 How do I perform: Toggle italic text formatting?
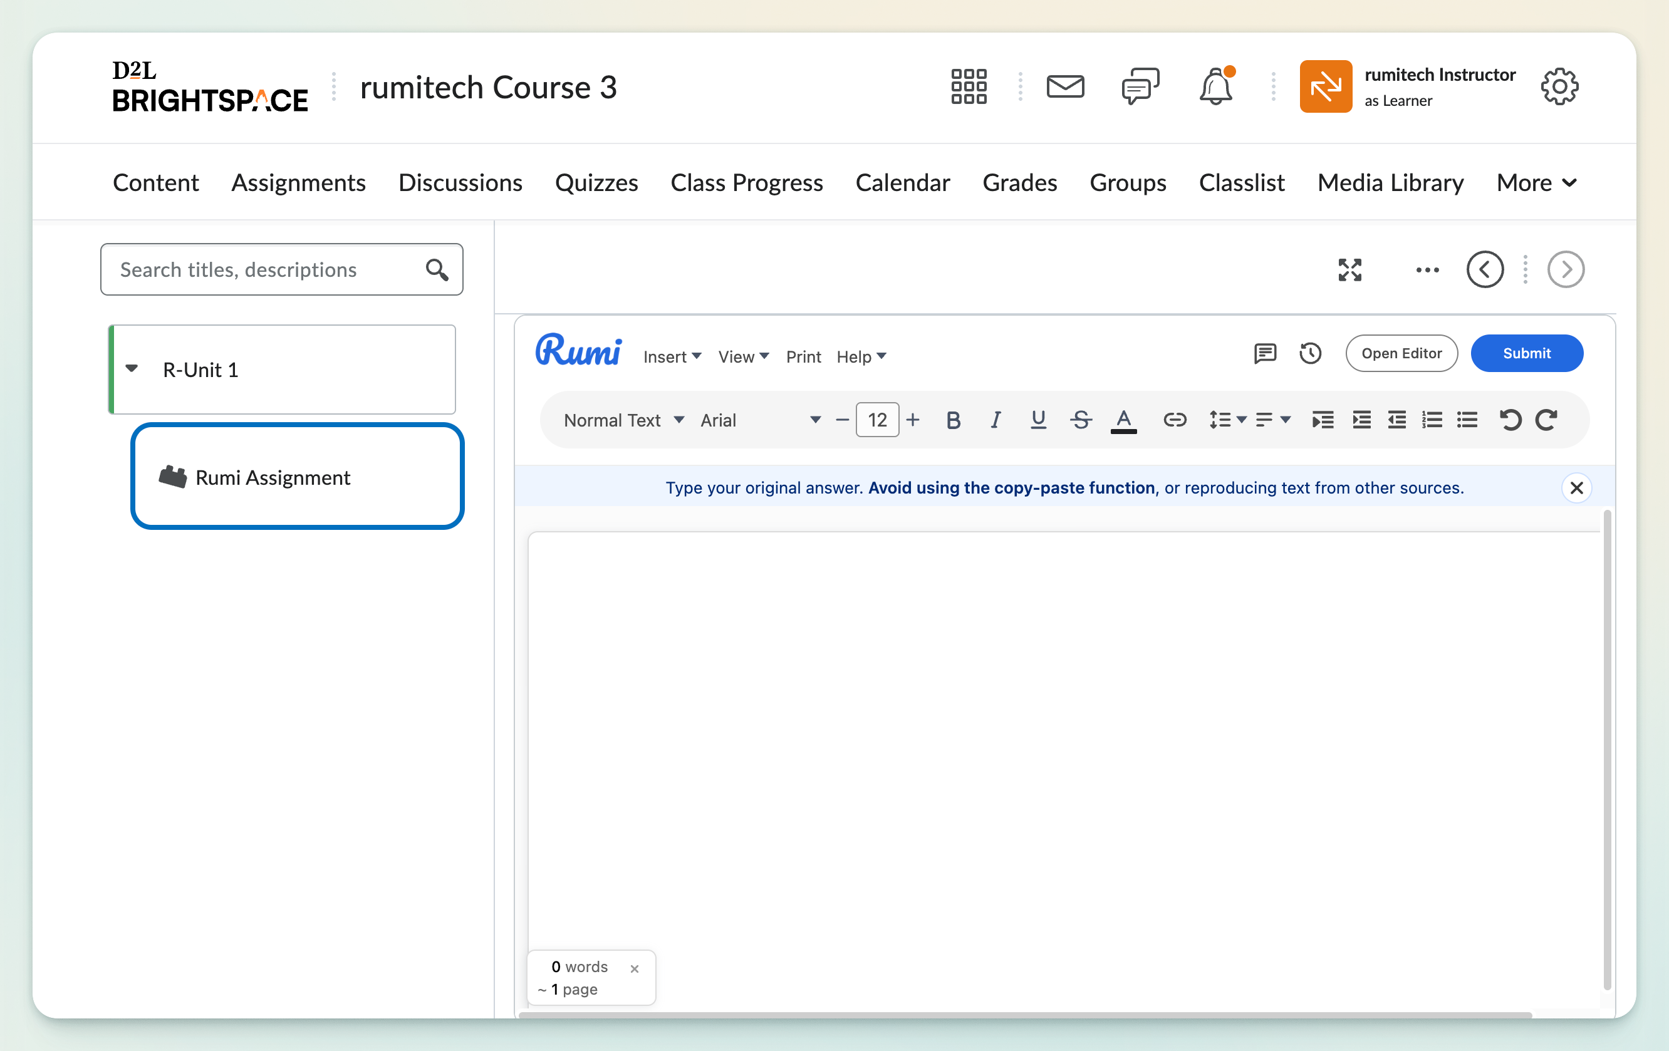pos(996,420)
